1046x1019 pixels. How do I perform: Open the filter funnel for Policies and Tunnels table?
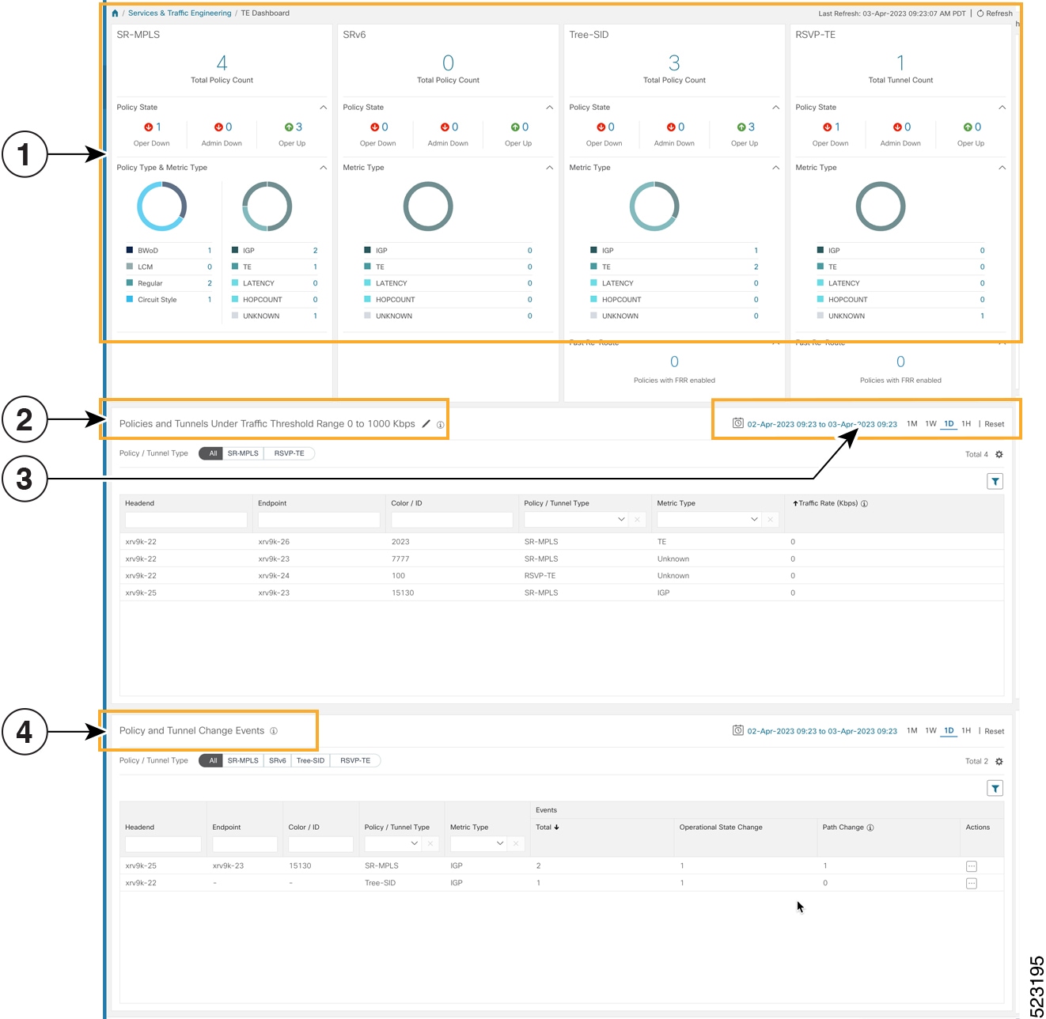995,480
